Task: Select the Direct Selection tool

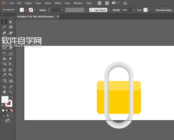Action: 11,22
